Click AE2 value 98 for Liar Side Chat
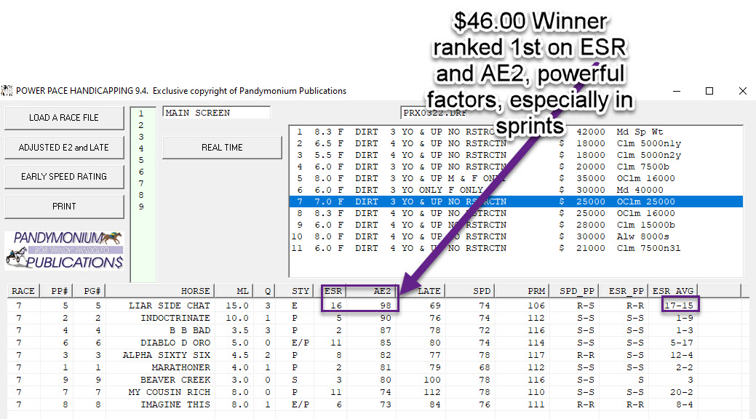 [385, 306]
